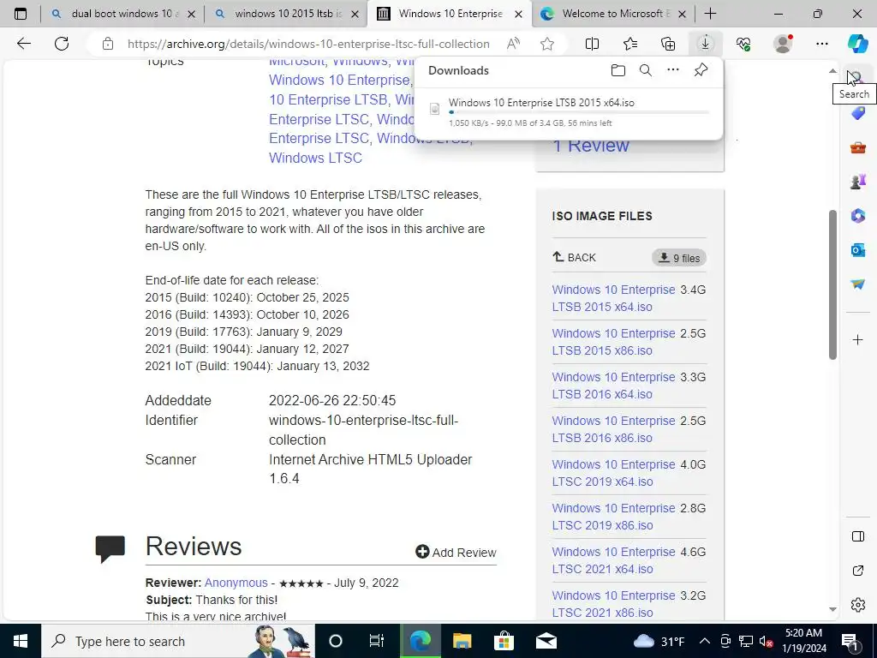Click Add Review
The height and width of the screenshot is (658, 877).
pyautogui.click(x=456, y=553)
